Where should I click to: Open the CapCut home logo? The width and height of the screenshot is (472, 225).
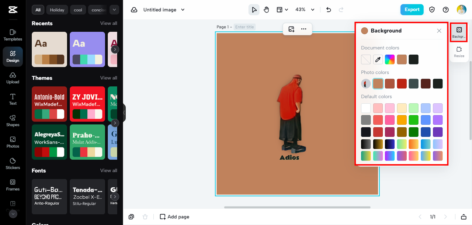coord(13,10)
